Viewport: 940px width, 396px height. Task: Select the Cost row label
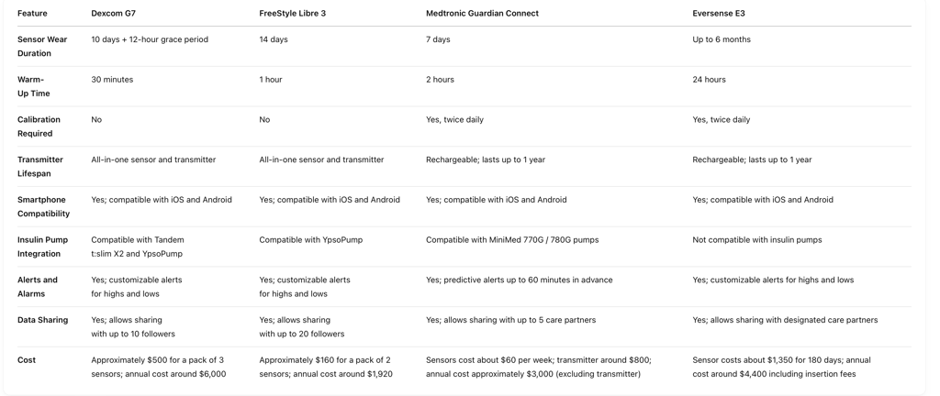[27, 360]
